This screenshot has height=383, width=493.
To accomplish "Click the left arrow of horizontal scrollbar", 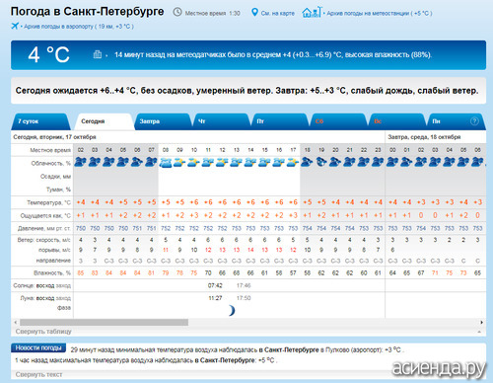I will pyautogui.click(x=16, y=322).
